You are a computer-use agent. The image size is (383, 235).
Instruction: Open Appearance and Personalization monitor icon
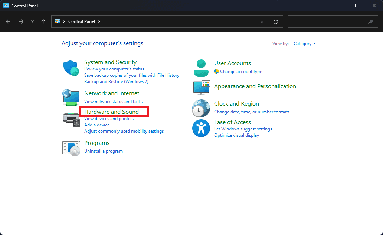201,87
